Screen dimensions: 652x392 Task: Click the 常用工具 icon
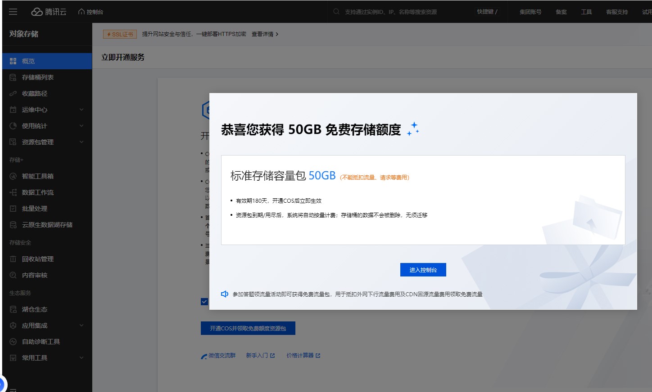[13, 358]
